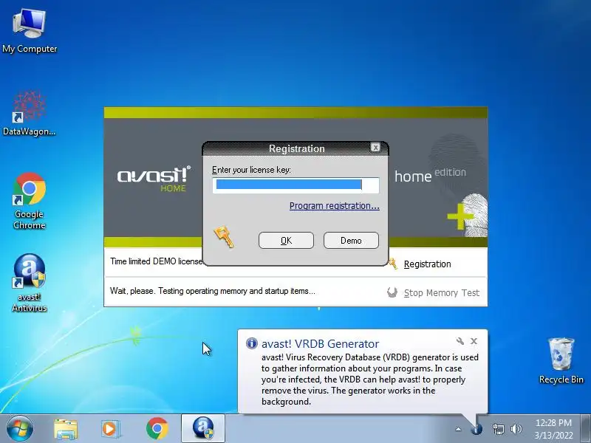Click the key icon beside Registration link
Screen dimensions: 591x443
point(392,264)
